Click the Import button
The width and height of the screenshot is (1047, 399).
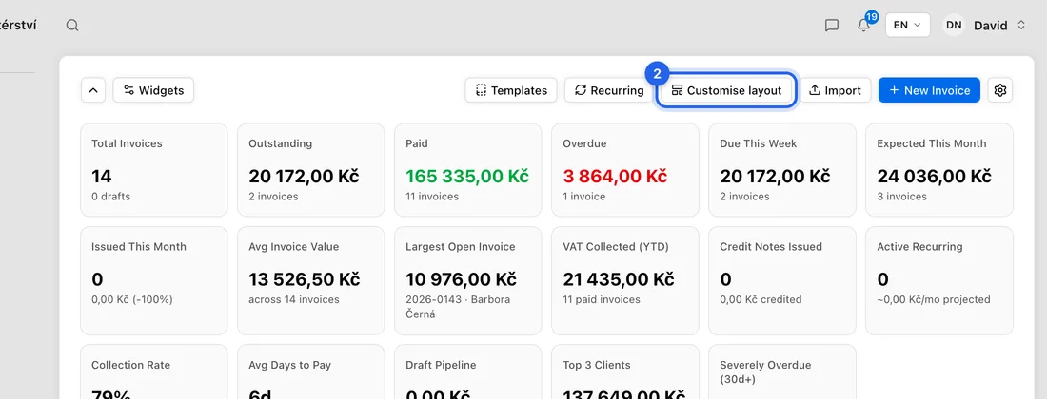(x=835, y=90)
